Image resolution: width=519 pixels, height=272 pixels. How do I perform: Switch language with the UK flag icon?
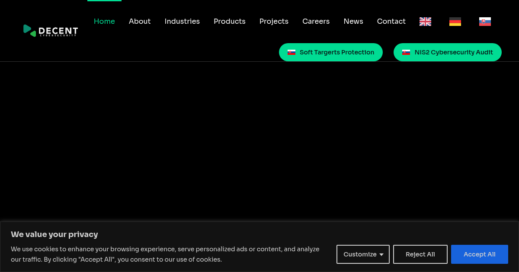coord(425,22)
